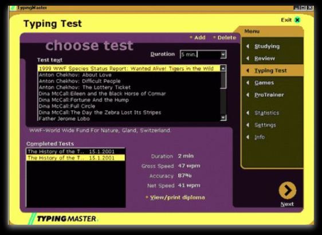Open the ProTrainer menu item

269,95
